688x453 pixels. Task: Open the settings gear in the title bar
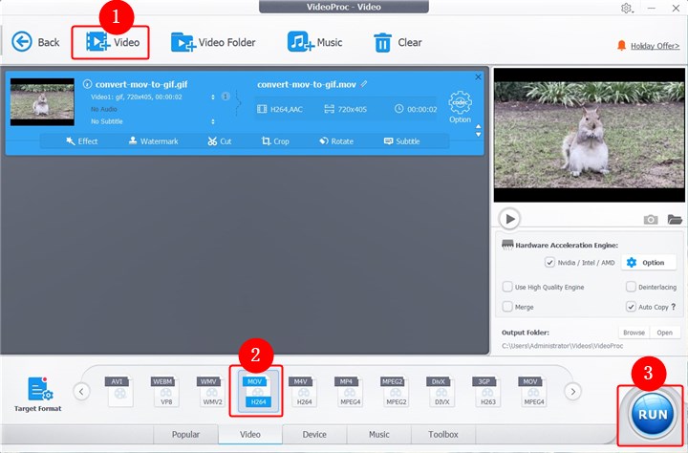coord(626,8)
